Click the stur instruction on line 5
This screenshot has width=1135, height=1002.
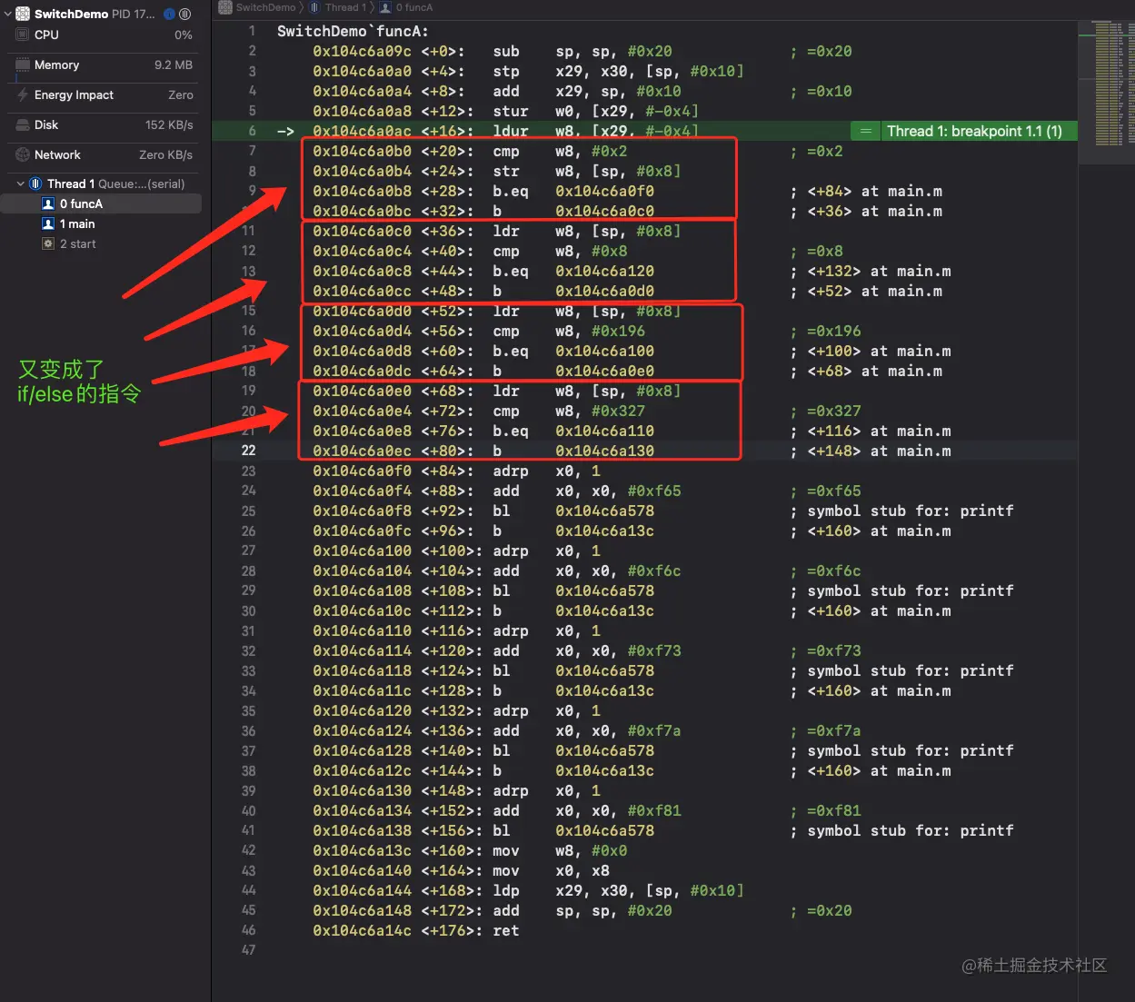[x=511, y=111]
